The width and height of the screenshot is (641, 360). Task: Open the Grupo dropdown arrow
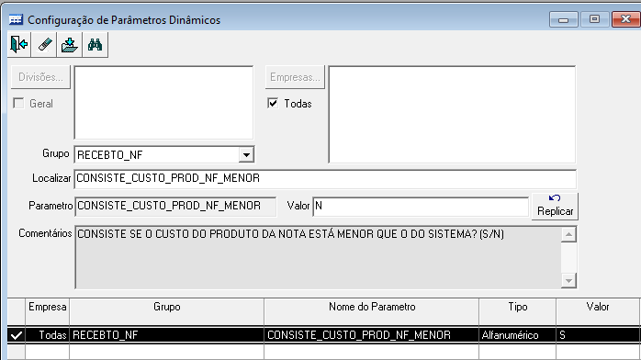(246, 155)
